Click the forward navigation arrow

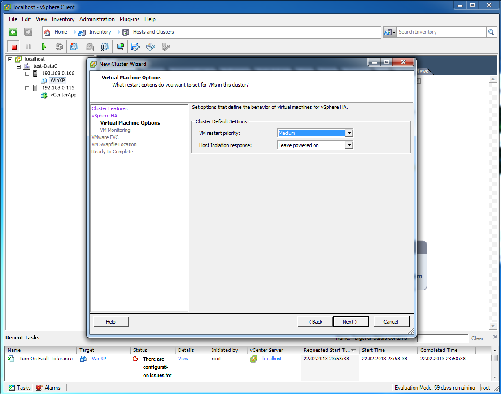pyautogui.click(x=28, y=32)
